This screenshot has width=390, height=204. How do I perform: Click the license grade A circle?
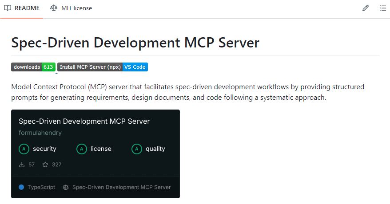coord(82,149)
